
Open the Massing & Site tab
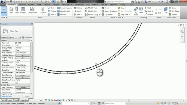tap(67, 5)
